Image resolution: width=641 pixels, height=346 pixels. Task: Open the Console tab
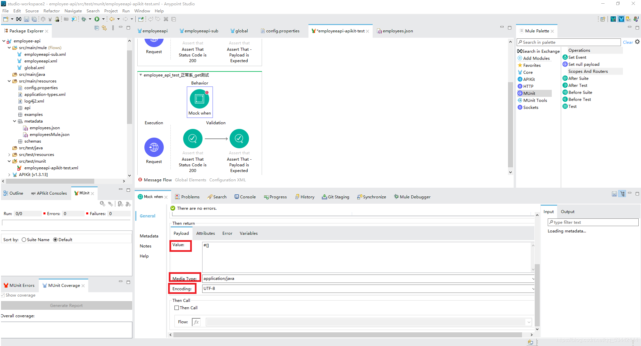245,197
